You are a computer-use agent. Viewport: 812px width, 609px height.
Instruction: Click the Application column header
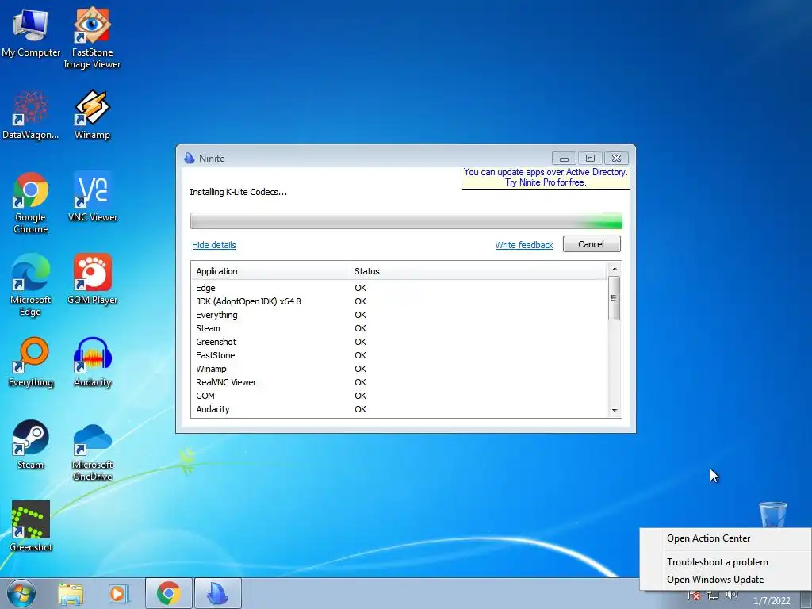pos(270,271)
